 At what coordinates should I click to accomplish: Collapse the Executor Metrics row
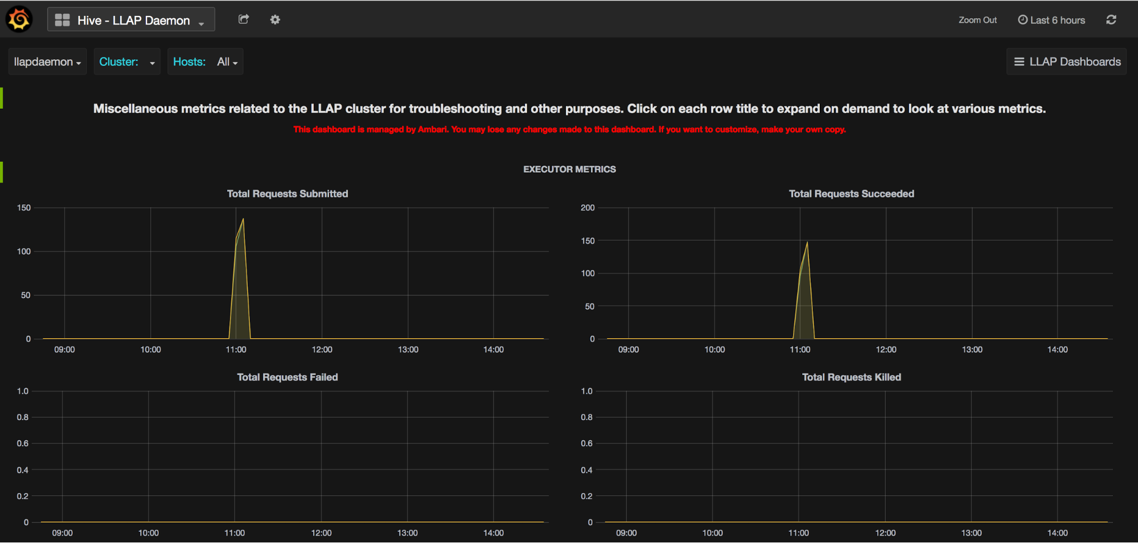coord(569,169)
